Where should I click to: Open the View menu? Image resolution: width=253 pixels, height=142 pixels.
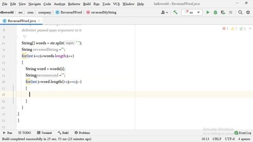pos(22,4)
